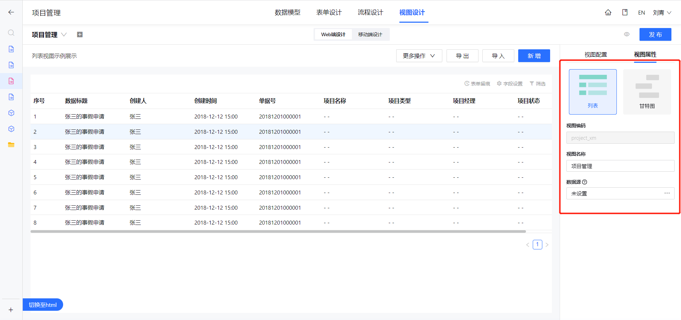
Task: Go to page 1 in pagination
Action: [537, 244]
